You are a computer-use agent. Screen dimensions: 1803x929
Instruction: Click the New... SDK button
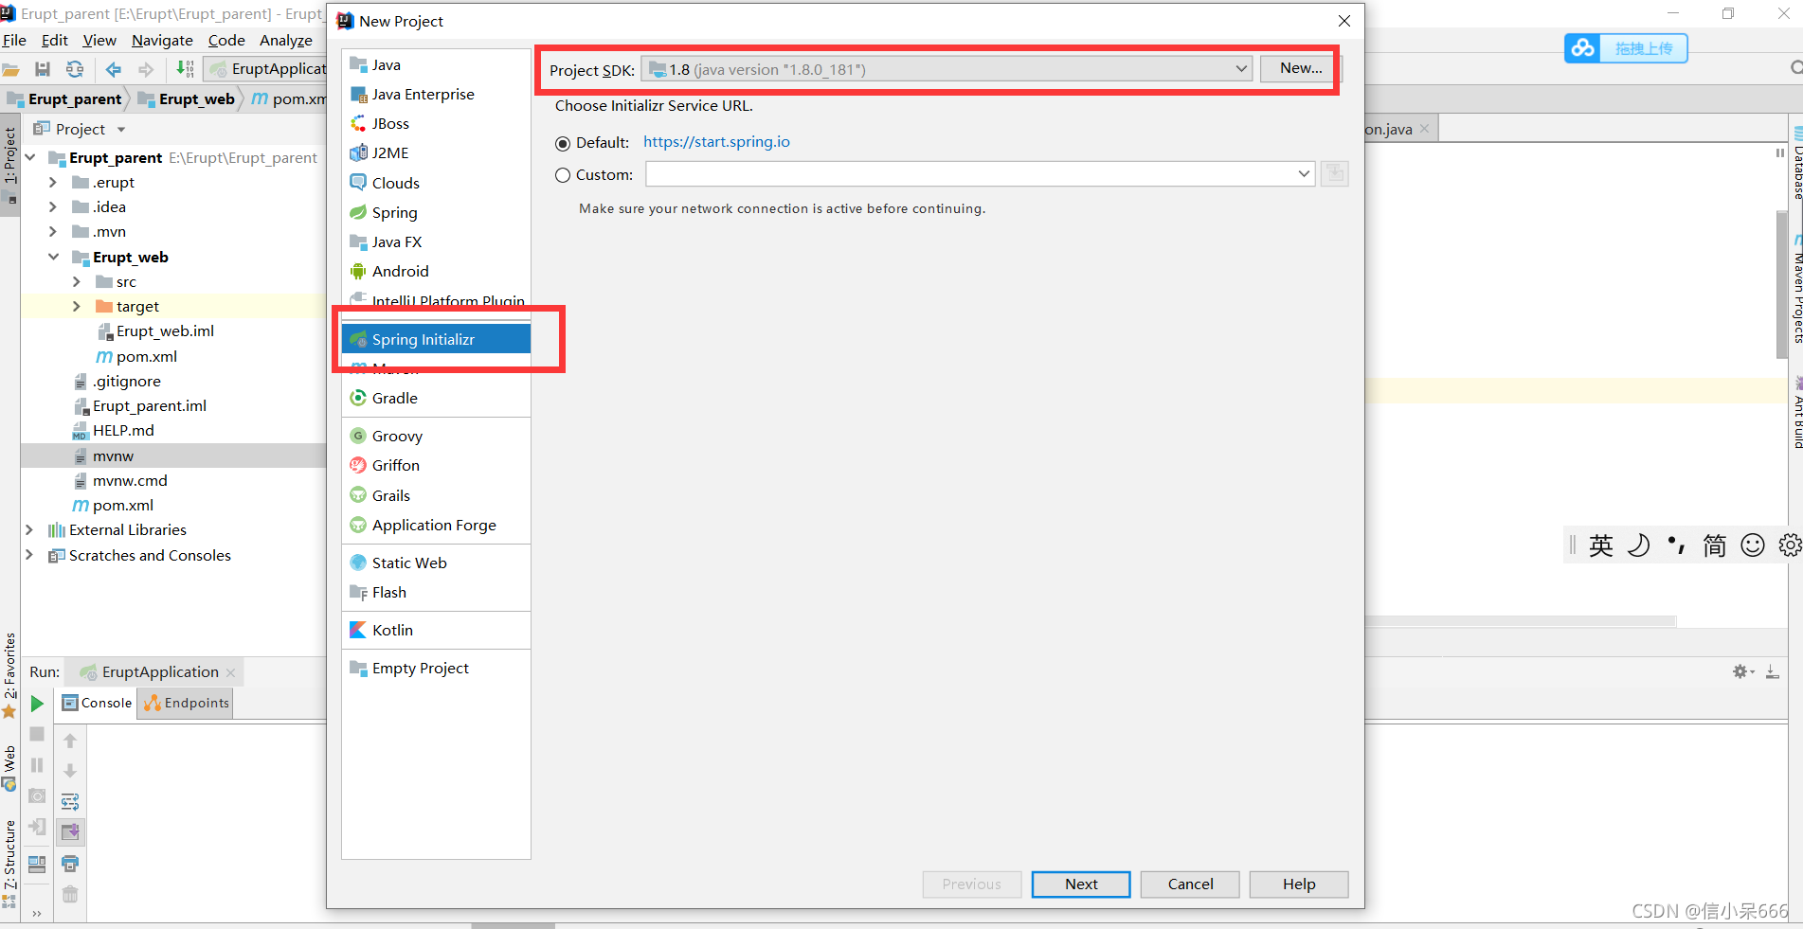pos(1301,68)
